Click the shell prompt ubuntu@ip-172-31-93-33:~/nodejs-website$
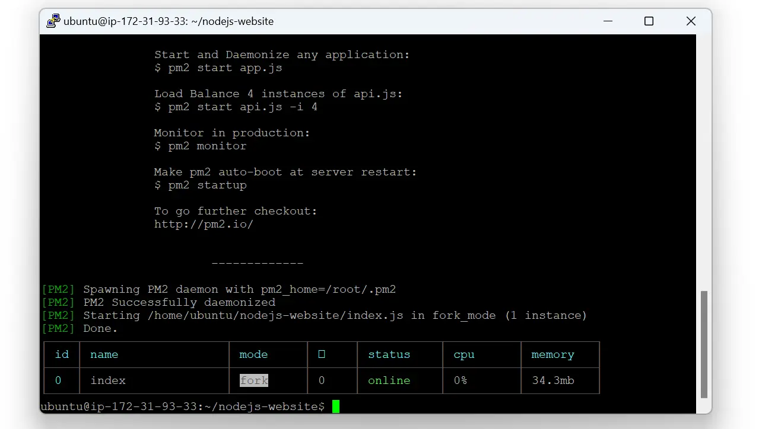 pyautogui.click(x=182, y=406)
